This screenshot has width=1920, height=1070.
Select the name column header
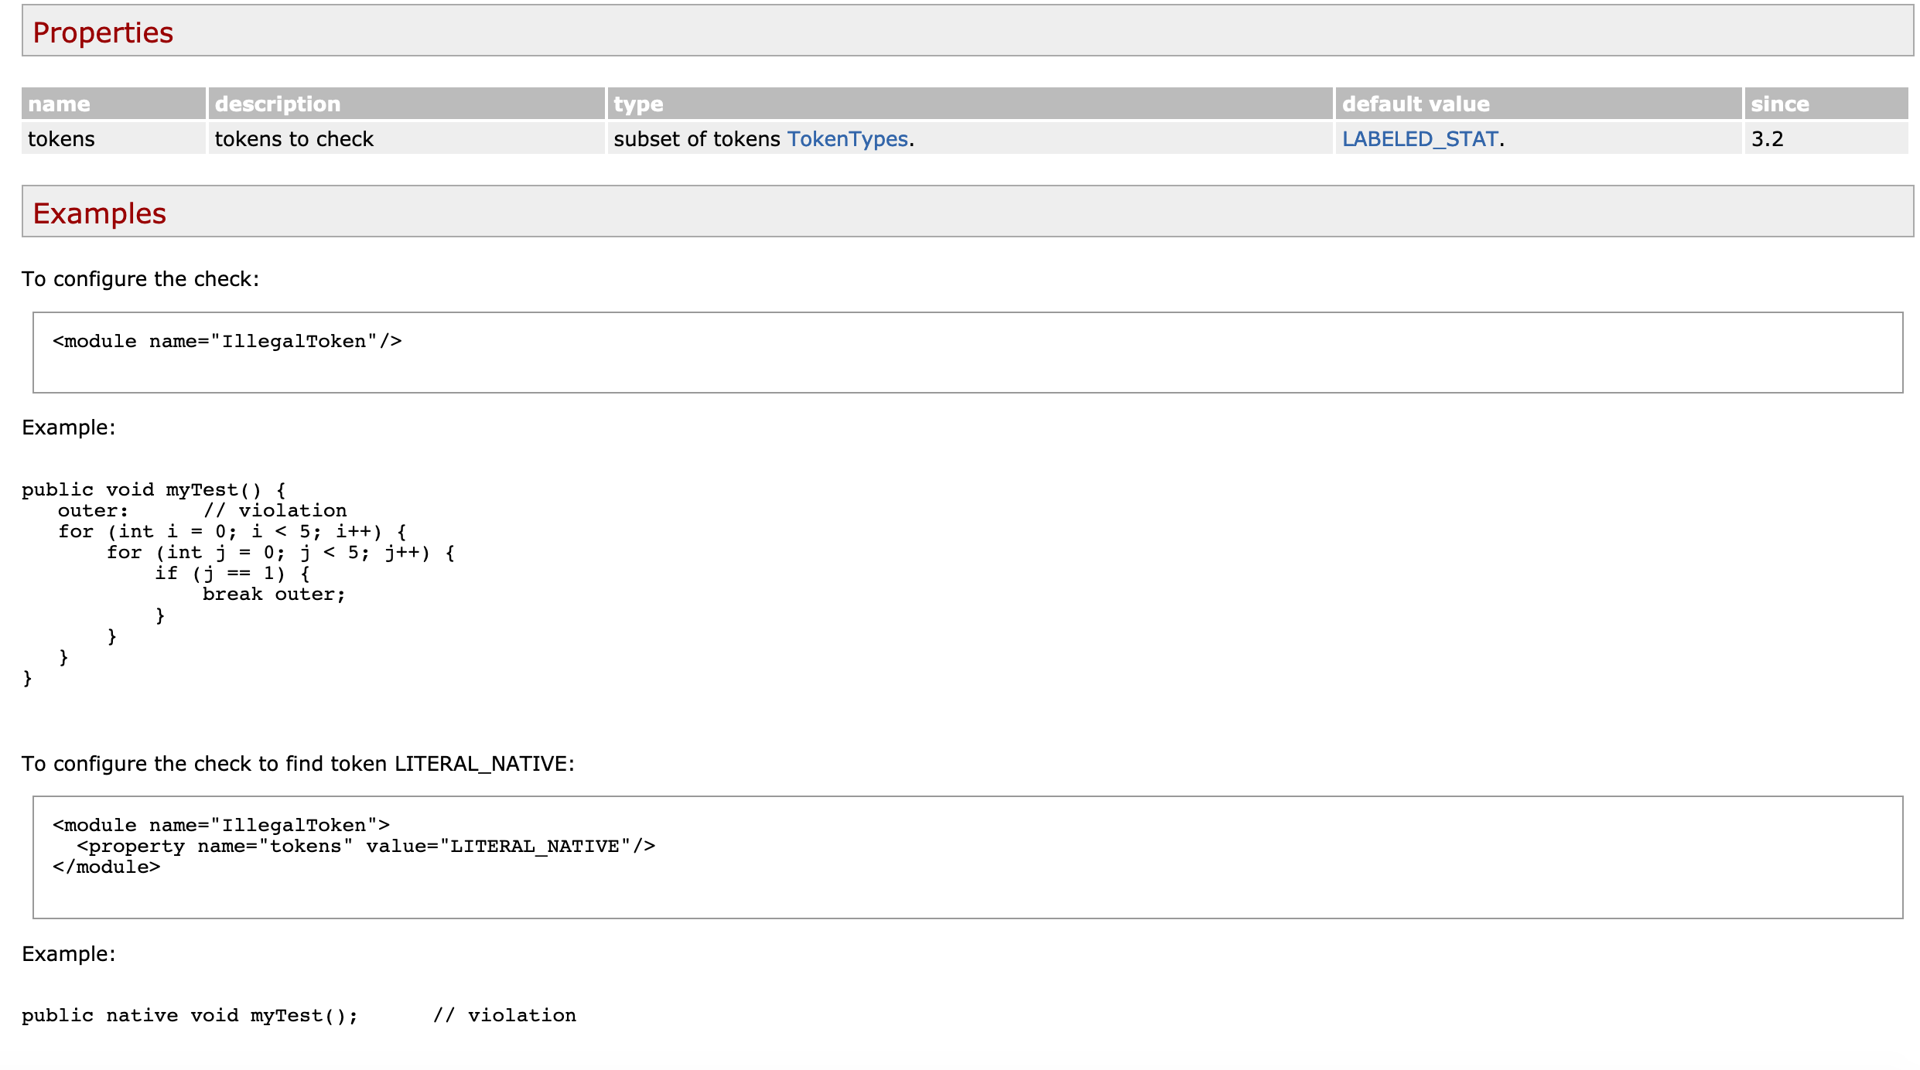[x=59, y=103]
